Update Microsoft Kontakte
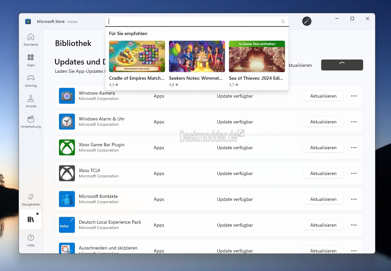 (x=323, y=199)
